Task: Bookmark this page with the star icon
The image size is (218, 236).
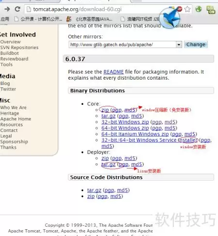Action: [x=187, y=9]
